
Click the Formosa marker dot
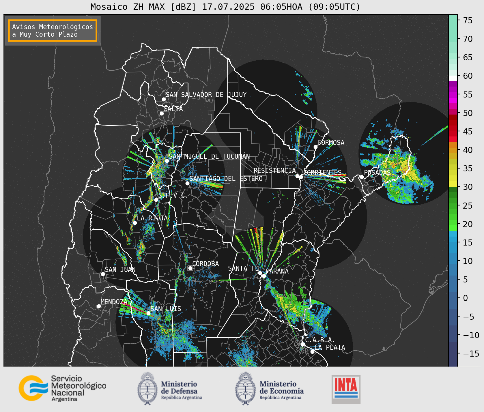[315, 147]
